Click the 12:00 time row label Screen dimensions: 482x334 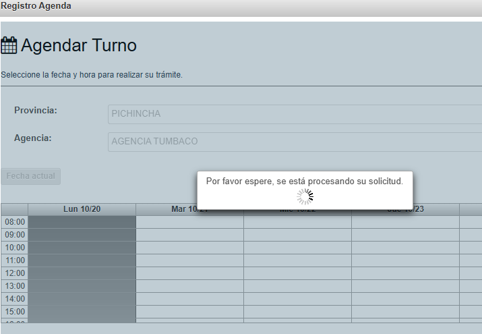point(15,273)
